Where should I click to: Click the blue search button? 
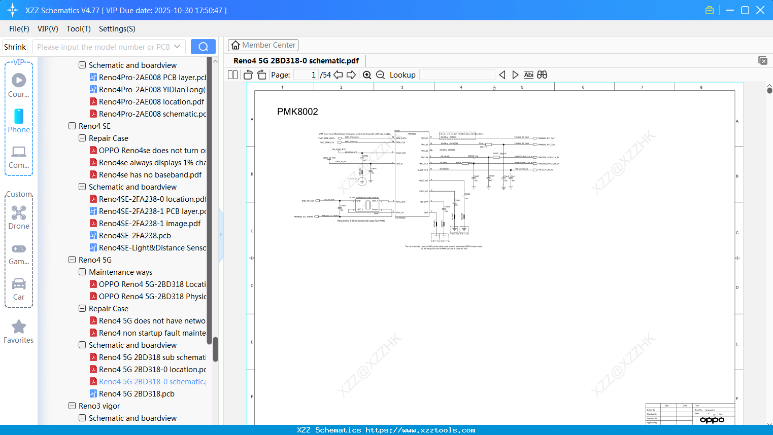click(x=203, y=47)
